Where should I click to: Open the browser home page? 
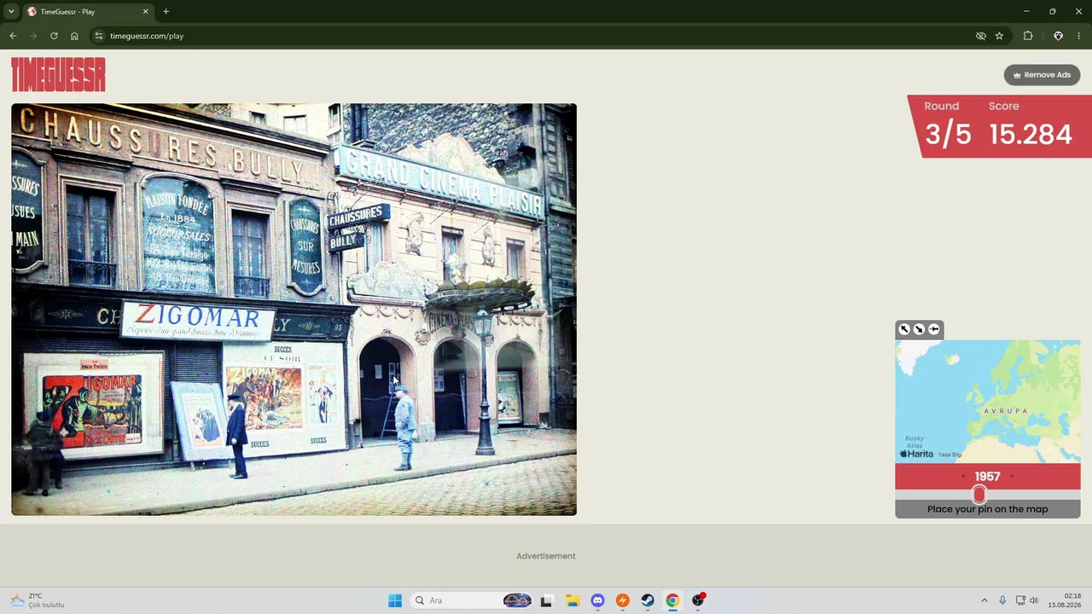[74, 36]
